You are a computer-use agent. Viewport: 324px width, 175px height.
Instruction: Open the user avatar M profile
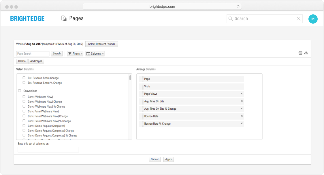[x=313, y=19]
